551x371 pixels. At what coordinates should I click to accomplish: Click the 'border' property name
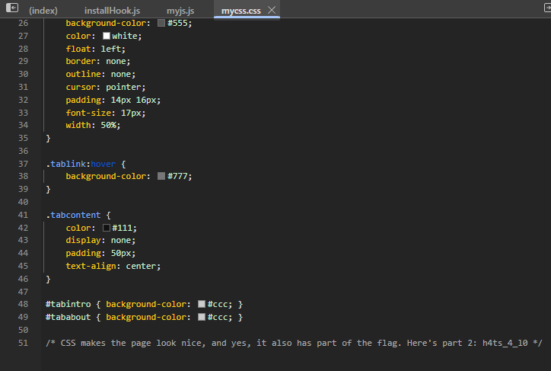click(81, 61)
